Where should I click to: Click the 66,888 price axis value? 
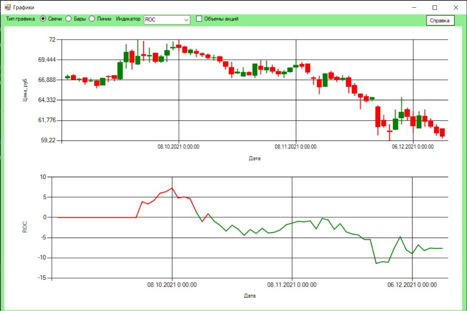point(47,80)
